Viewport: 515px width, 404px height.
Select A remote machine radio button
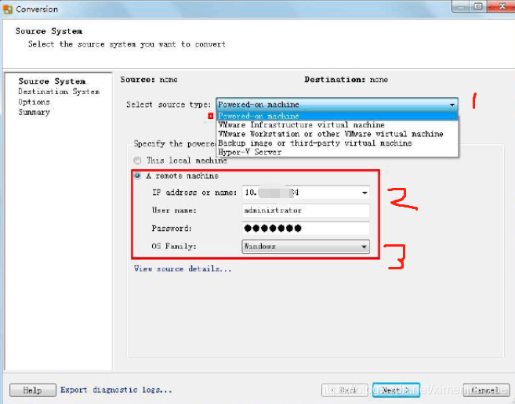[137, 176]
